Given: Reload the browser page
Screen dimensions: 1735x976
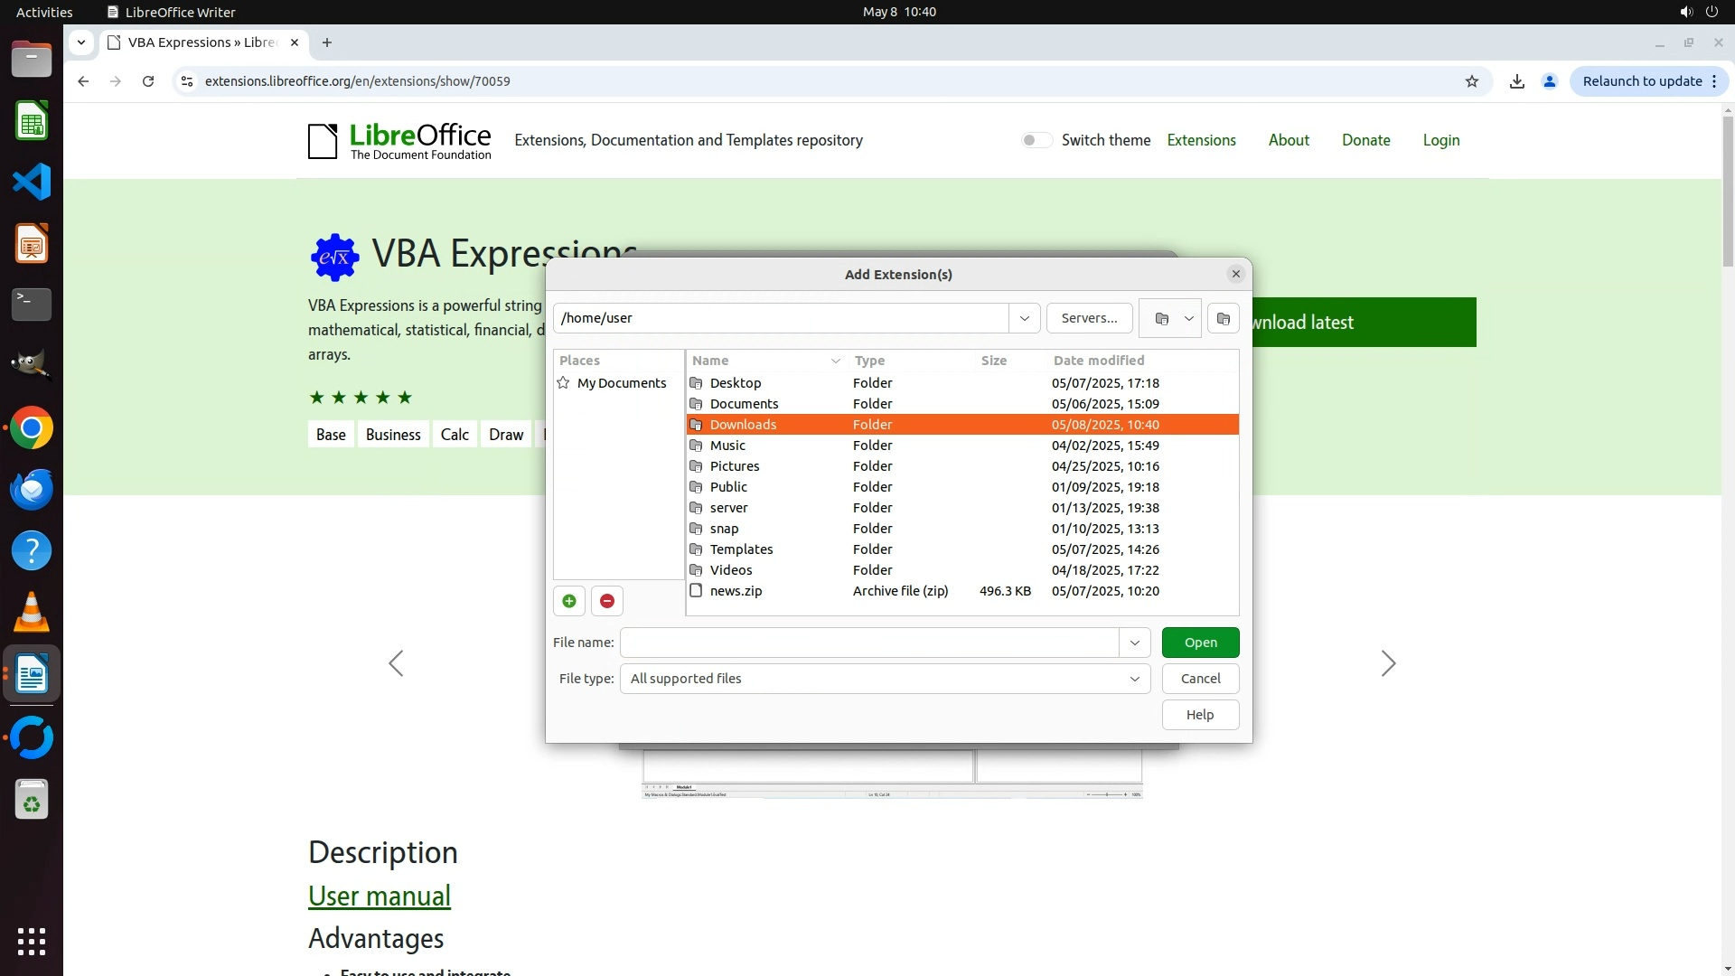Looking at the screenshot, I should 148,81.
